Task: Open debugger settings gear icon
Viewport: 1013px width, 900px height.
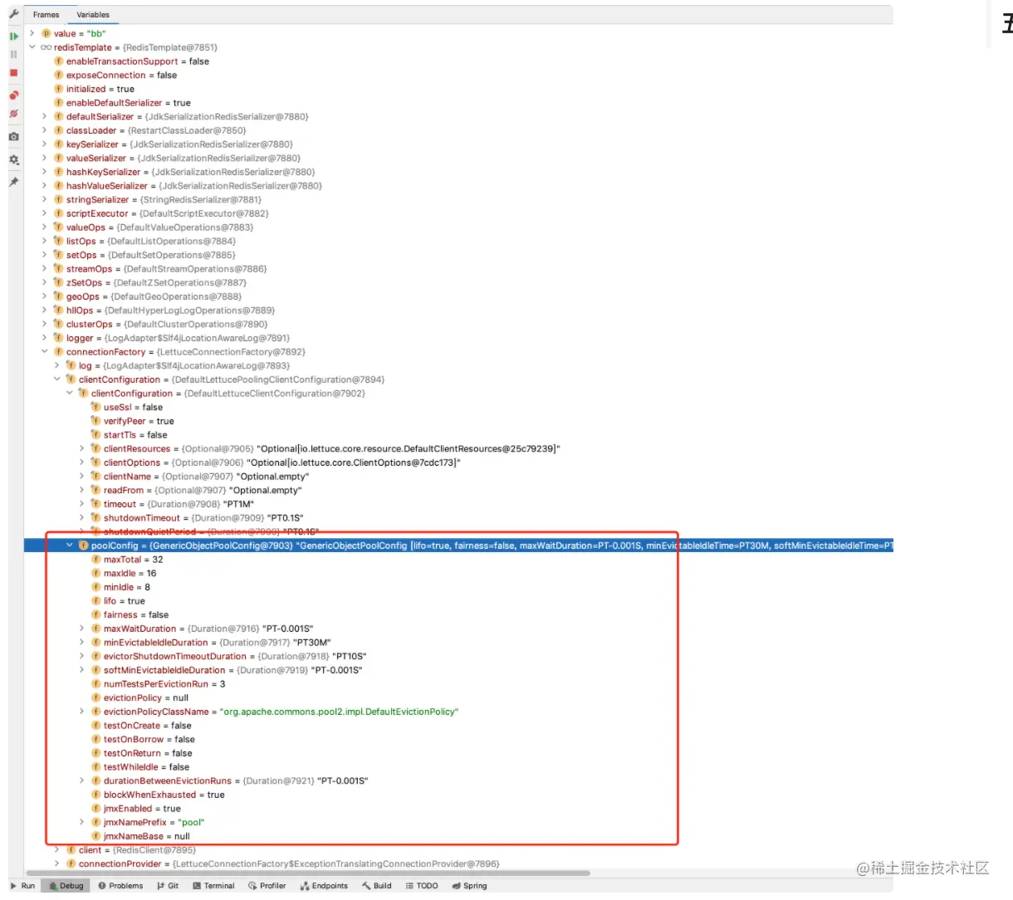Action: tap(13, 158)
